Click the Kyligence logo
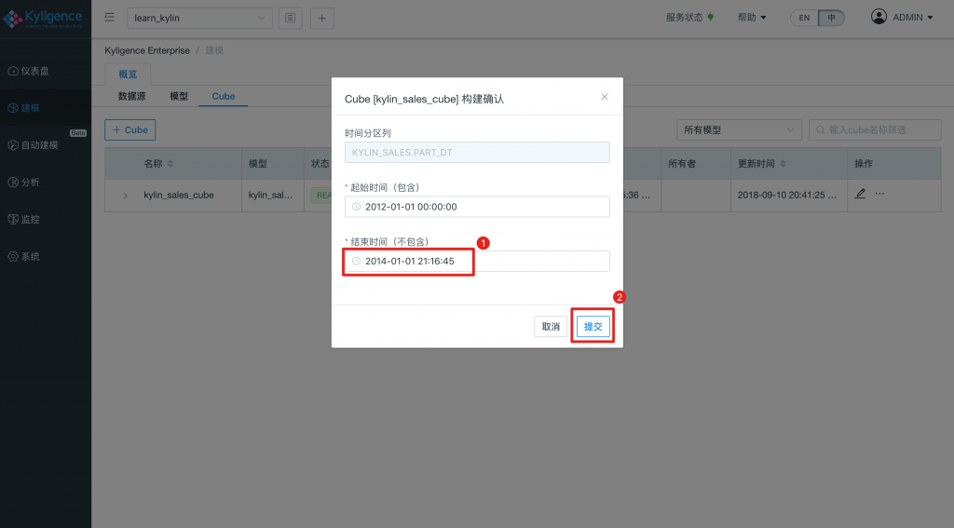The image size is (954, 528). tap(43, 19)
